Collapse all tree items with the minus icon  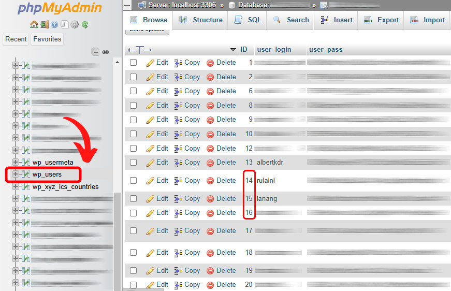click(x=95, y=52)
